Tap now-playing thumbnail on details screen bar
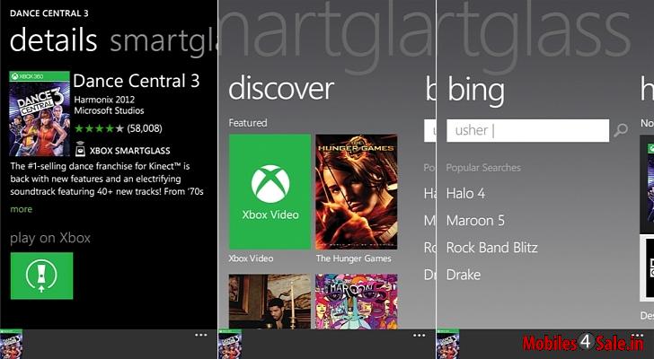 click(12, 344)
